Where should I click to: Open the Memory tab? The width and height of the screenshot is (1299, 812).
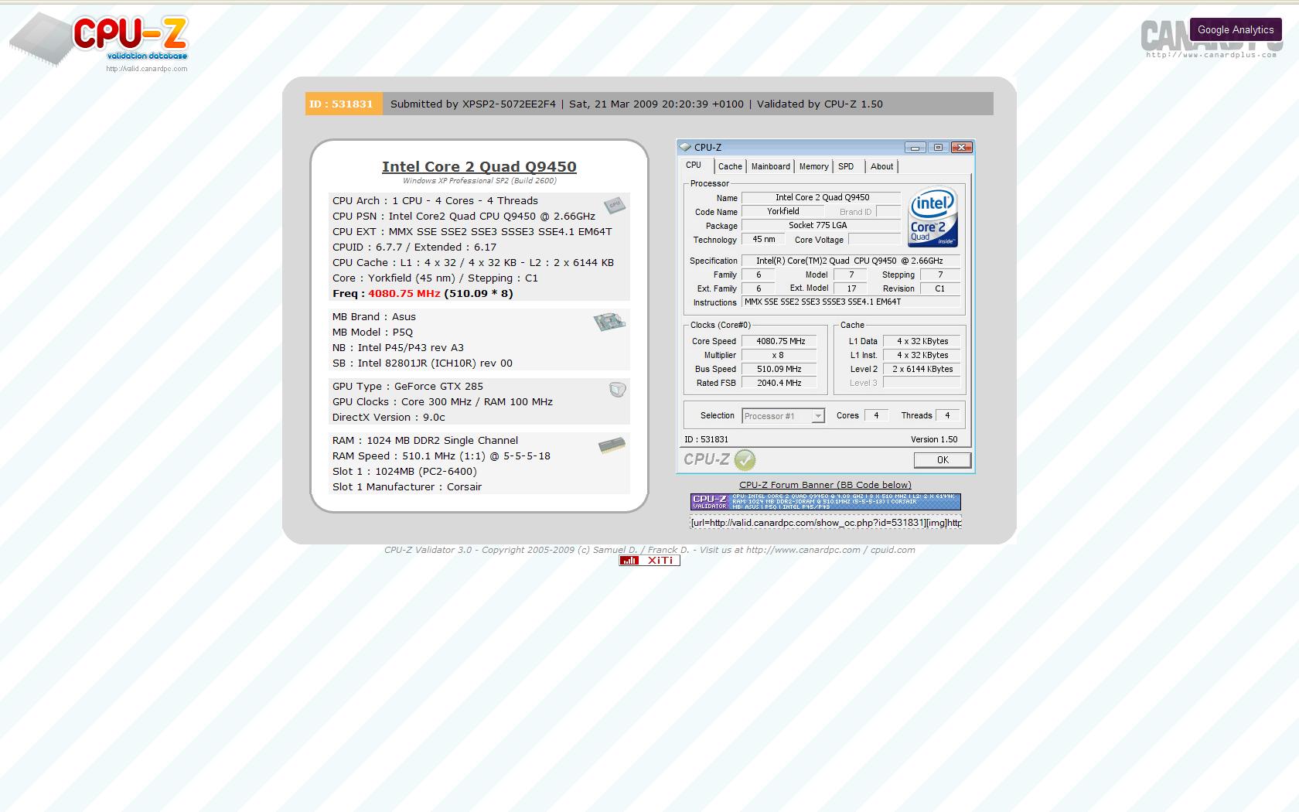tap(813, 166)
